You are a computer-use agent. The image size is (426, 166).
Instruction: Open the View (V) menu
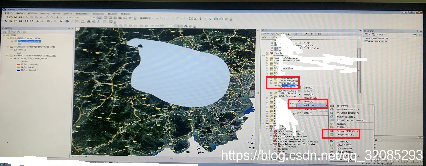coord(32,13)
